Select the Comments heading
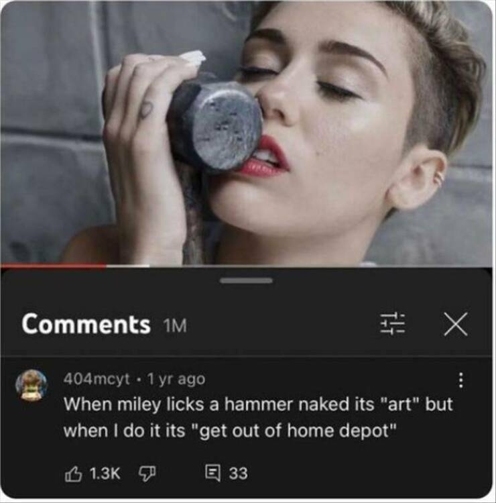Screen dimensions: 496x503 point(86,325)
